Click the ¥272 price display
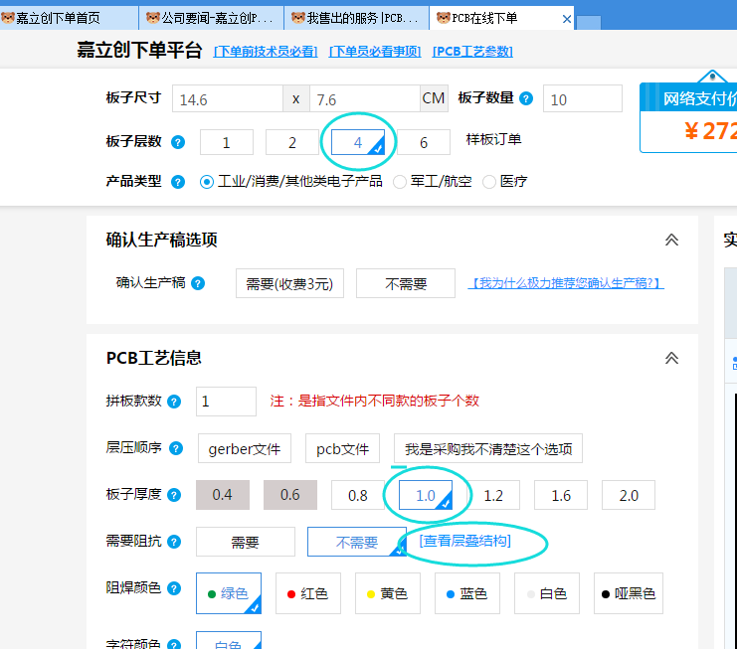737x649 pixels. (x=710, y=131)
